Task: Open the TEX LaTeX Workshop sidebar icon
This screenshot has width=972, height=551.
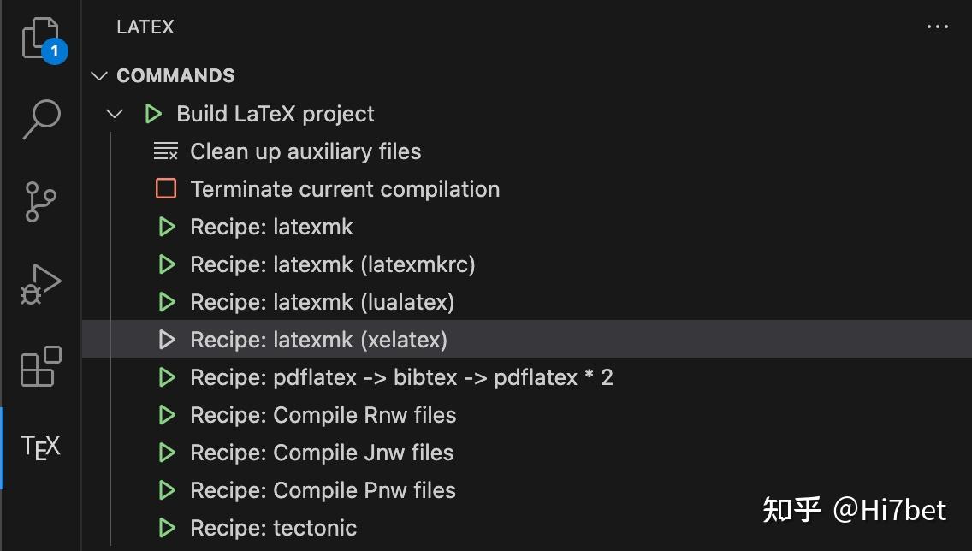Action: coord(39,446)
